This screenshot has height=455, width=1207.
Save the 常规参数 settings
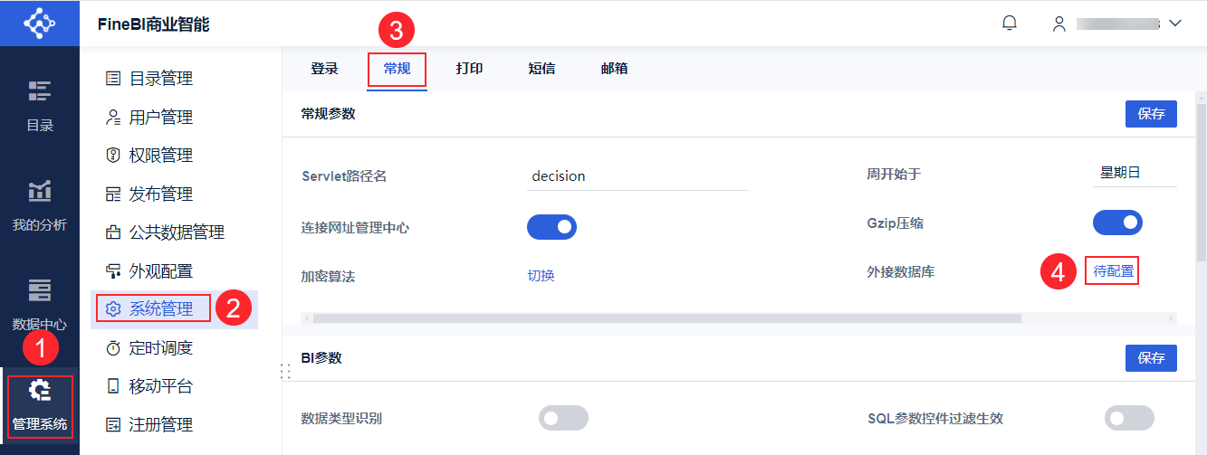point(1151,114)
